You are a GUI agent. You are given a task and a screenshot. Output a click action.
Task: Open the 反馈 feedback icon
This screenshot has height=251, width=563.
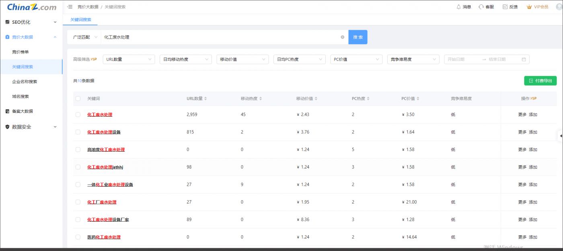click(505, 7)
